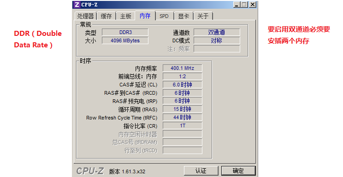Click the 版本 1.61.3.x32 text
The image size is (343, 177).
click(x=127, y=171)
